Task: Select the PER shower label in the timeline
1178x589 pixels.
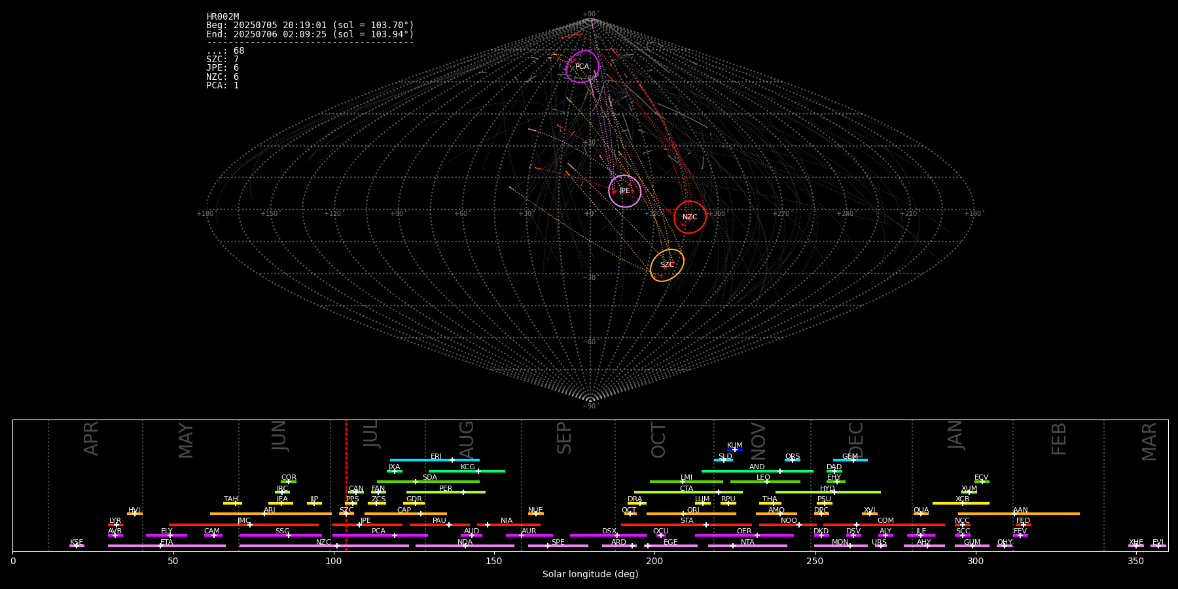Action: pos(446,489)
